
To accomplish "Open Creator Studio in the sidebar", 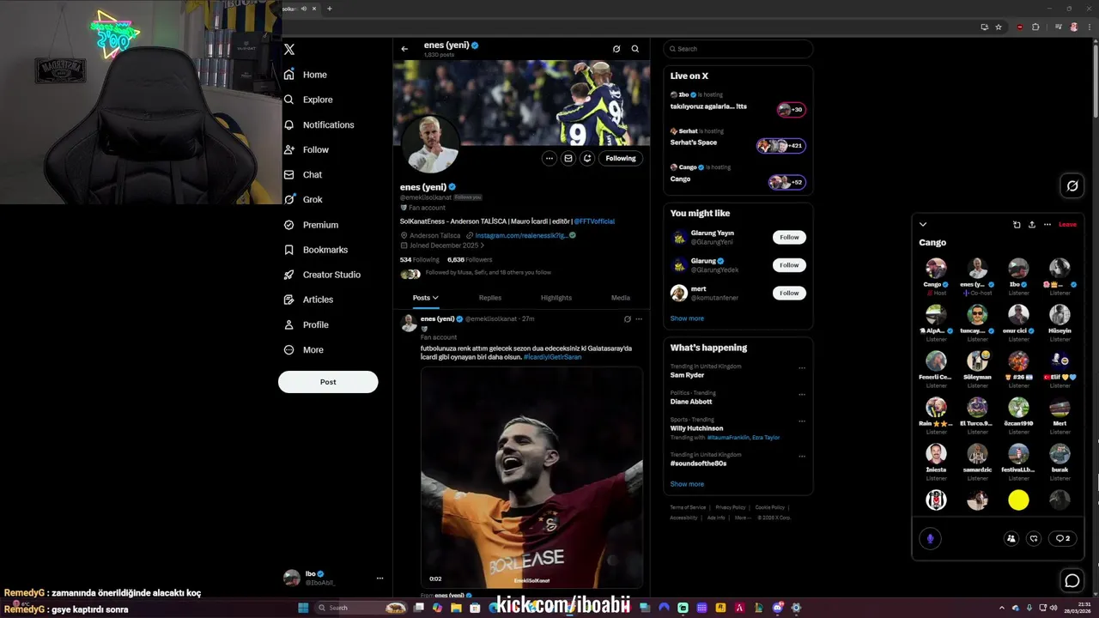I will [322, 275].
